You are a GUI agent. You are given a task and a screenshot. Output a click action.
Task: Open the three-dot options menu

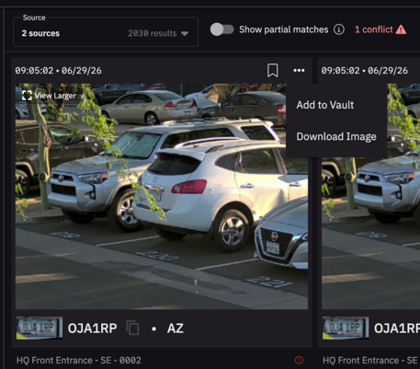[x=299, y=71]
